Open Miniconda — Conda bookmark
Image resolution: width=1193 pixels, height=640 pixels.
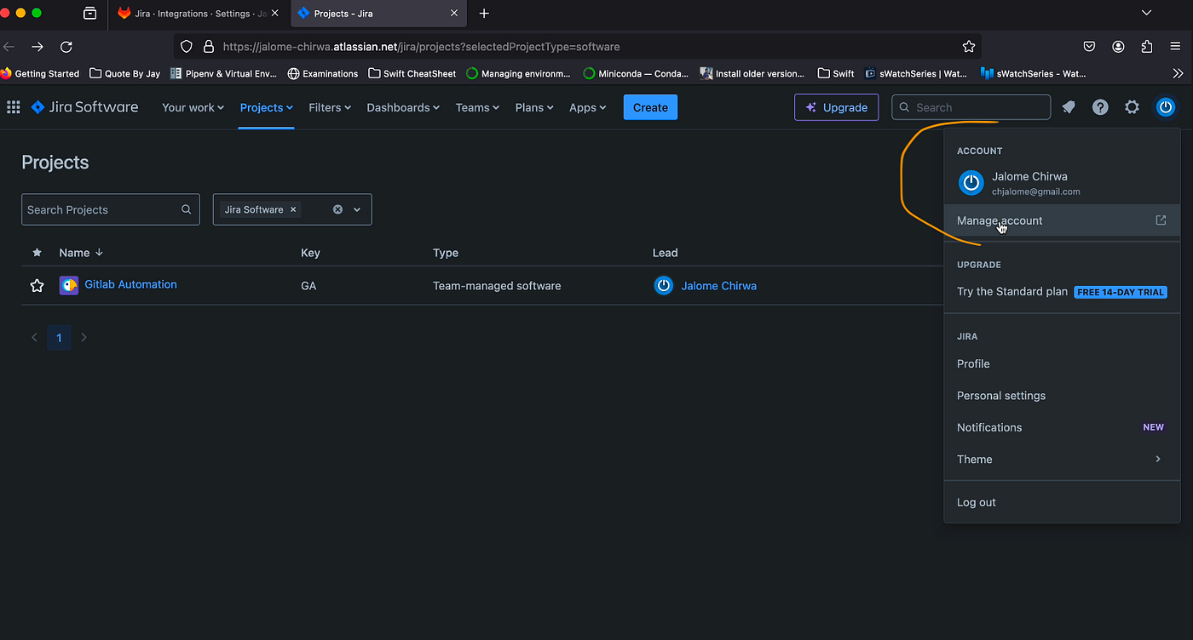click(636, 74)
